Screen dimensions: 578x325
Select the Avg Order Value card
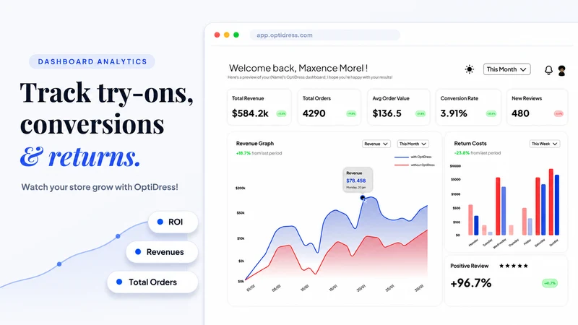point(399,107)
